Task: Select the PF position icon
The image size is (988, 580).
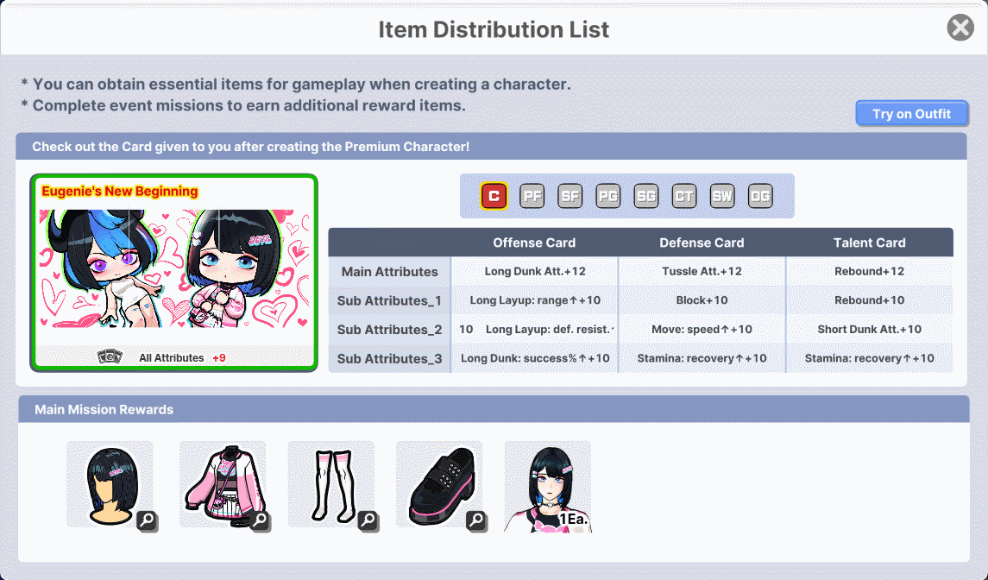Action: tap(532, 196)
